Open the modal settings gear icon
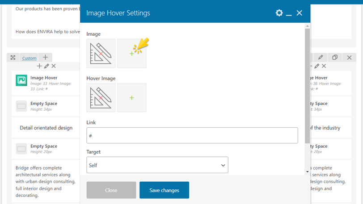 (279, 13)
